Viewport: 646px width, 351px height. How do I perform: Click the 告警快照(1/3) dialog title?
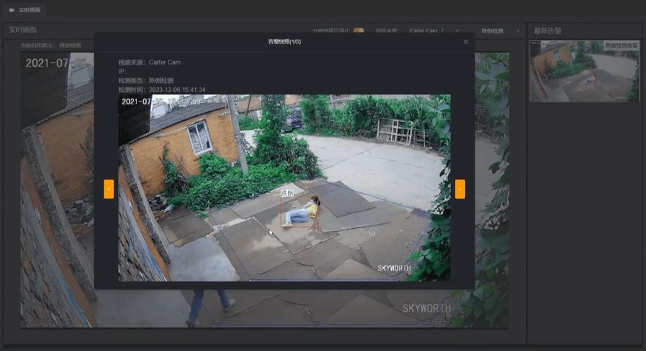284,42
